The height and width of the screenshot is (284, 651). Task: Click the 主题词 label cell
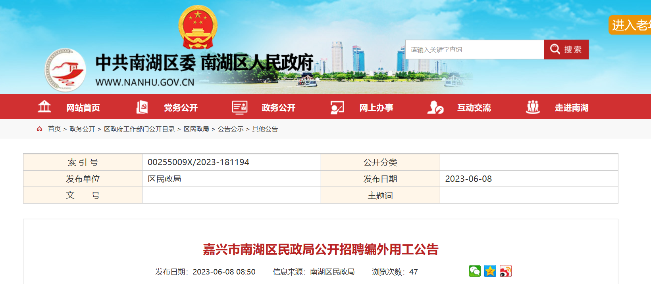[x=380, y=195]
